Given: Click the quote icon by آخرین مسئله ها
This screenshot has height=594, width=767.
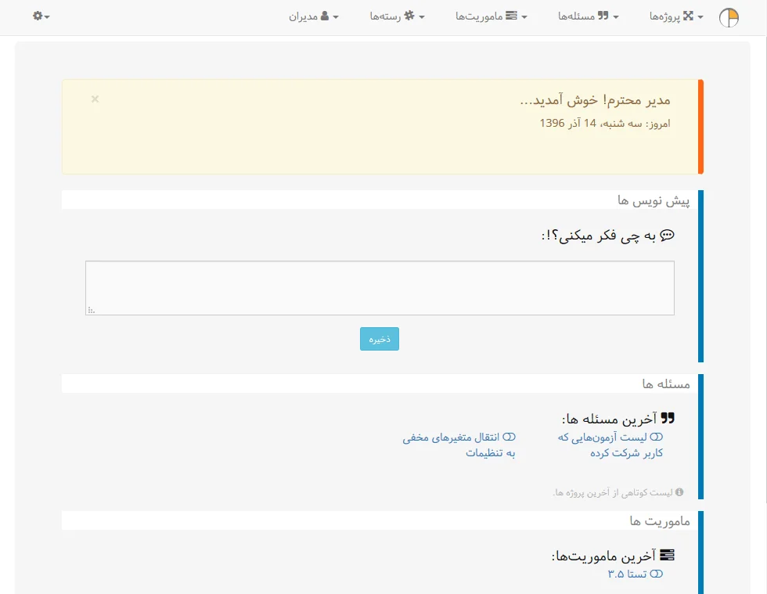Looking at the screenshot, I should coord(667,419).
